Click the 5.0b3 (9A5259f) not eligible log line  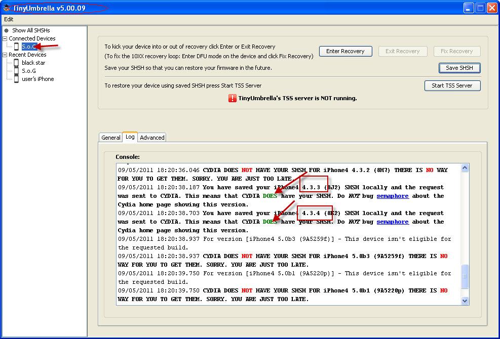pyautogui.click(x=284, y=243)
